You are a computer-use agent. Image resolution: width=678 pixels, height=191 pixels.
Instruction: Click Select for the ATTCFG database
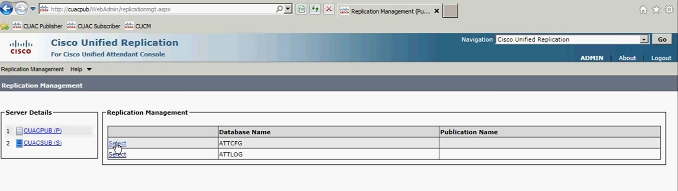click(117, 144)
